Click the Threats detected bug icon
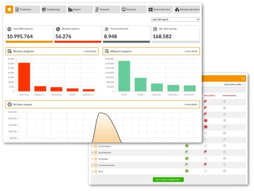The image size is (254, 191). click(x=107, y=29)
